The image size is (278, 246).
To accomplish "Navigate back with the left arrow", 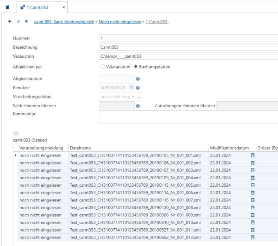I will (x=10, y=21).
